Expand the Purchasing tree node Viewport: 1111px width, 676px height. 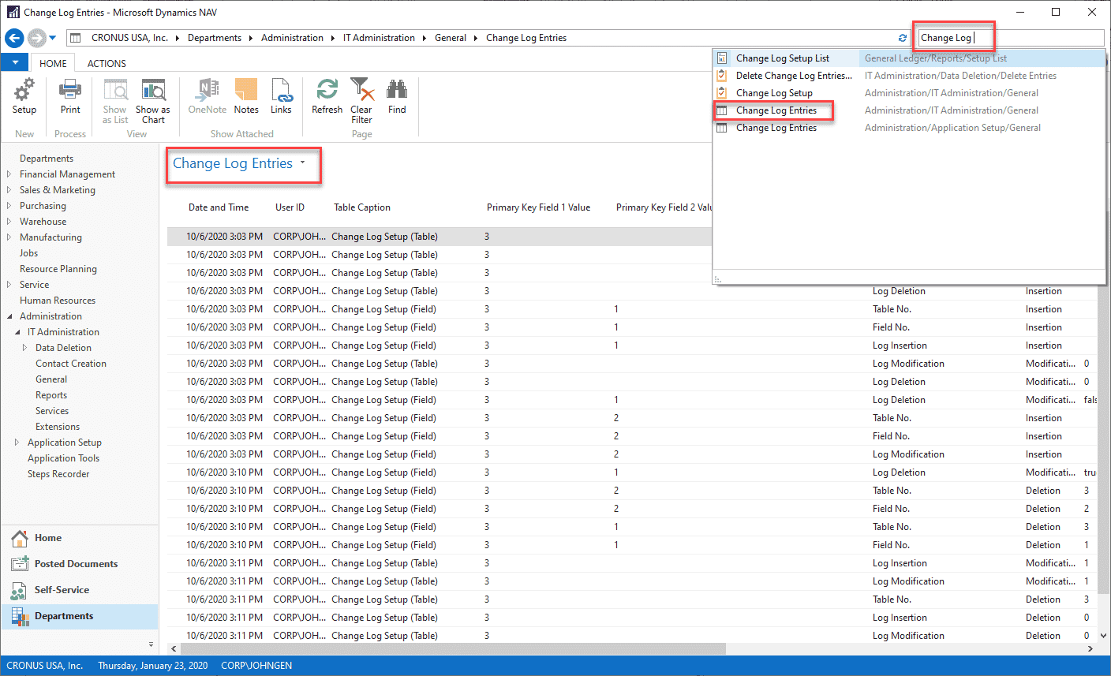9,206
